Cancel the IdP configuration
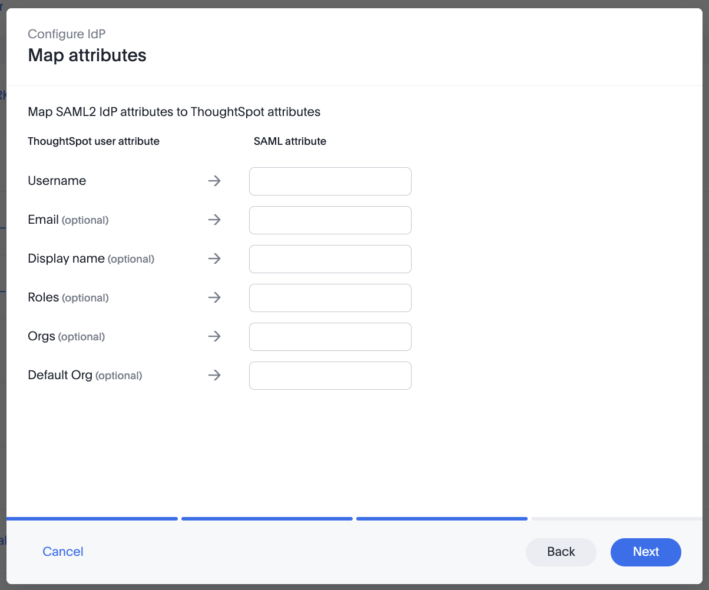This screenshot has width=709, height=590. coord(63,552)
